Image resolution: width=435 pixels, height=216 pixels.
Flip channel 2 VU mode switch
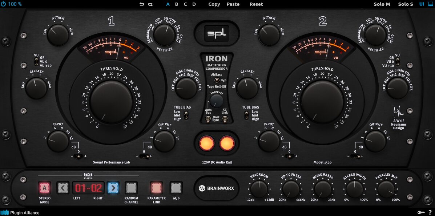click(398, 61)
